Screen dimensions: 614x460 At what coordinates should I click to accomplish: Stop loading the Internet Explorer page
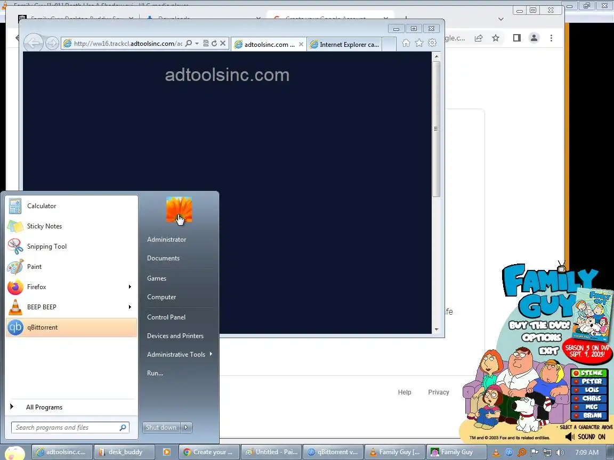(x=223, y=44)
